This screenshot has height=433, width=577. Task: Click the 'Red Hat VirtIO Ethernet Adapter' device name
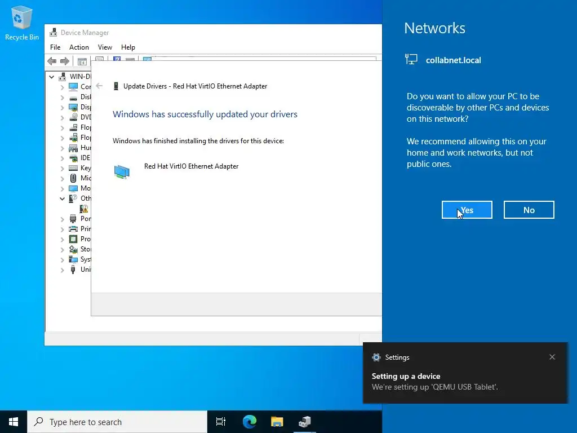[x=192, y=166]
